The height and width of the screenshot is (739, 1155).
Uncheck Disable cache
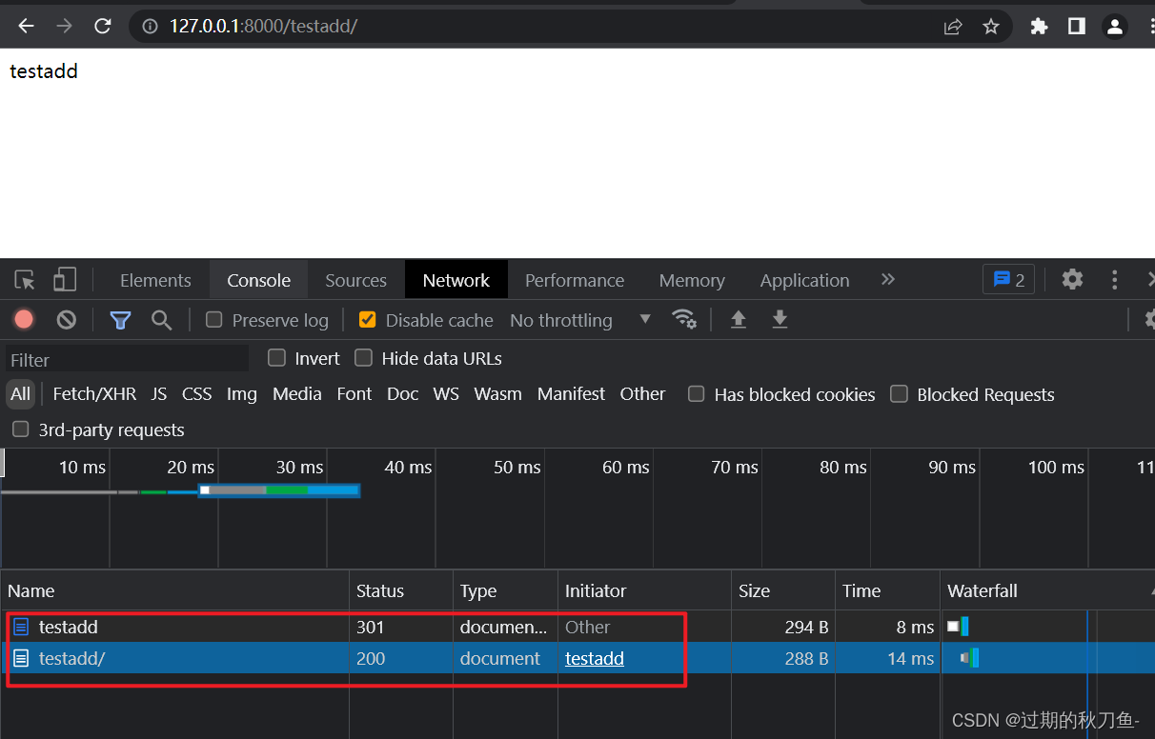point(367,320)
